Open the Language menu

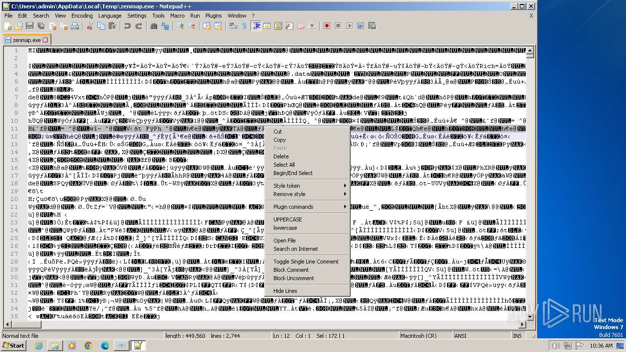pos(110,16)
